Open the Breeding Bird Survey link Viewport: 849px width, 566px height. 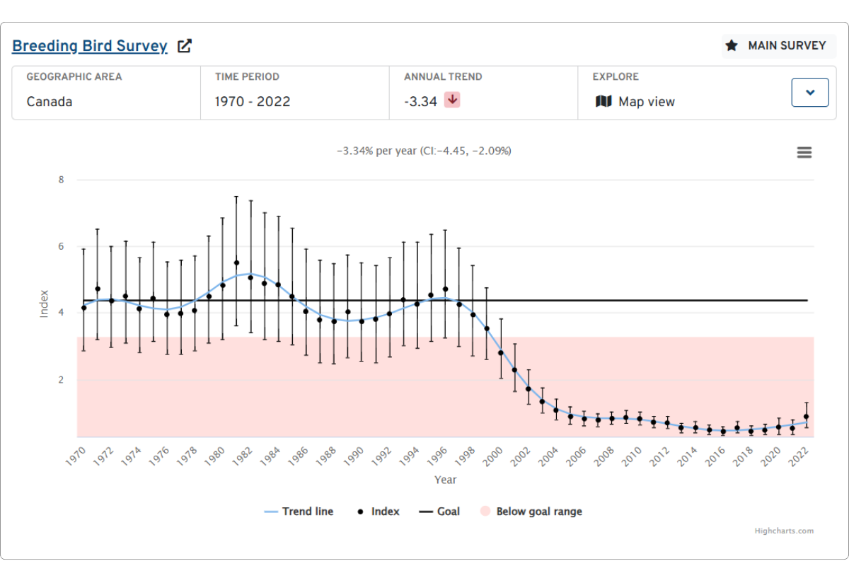coord(90,46)
